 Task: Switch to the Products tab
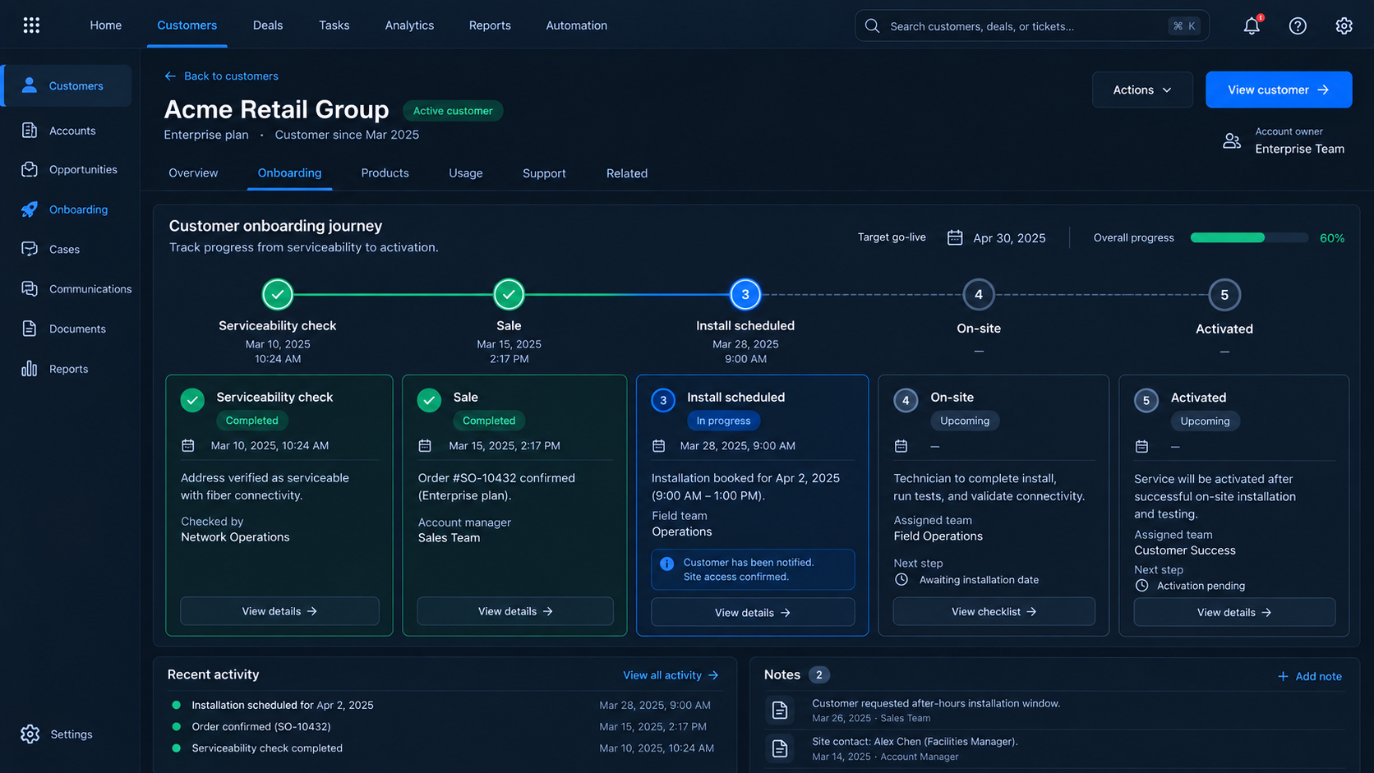point(385,173)
